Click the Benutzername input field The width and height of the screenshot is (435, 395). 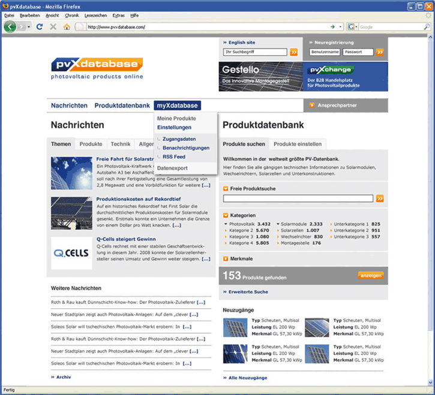click(x=325, y=52)
